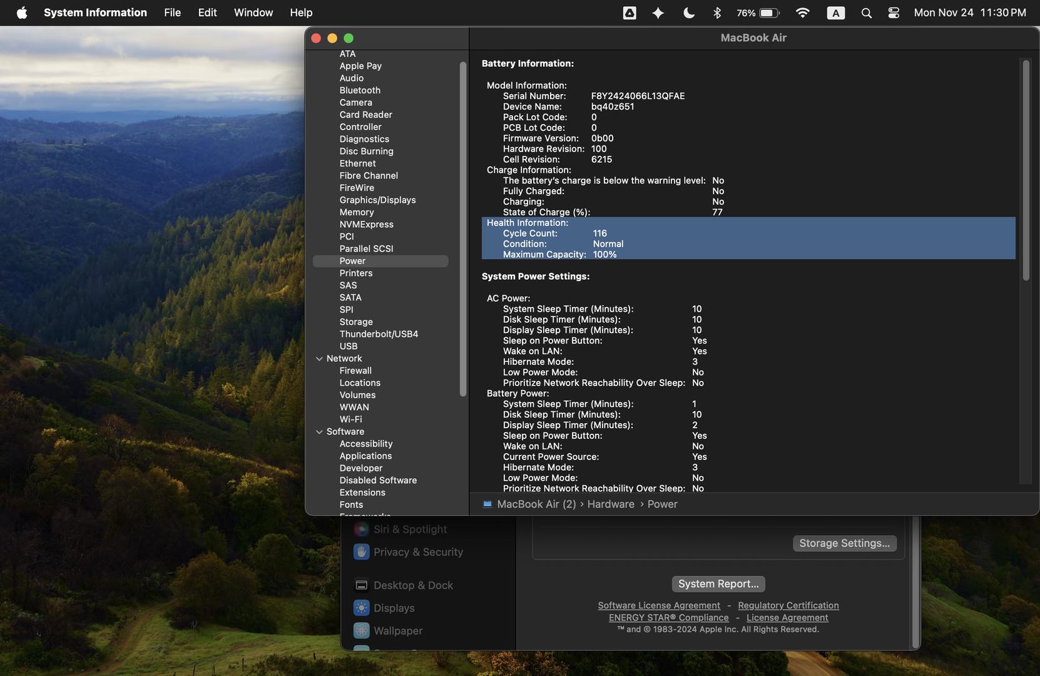The width and height of the screenshot is (1040, 676).
Task: Click the System Report button
Action: pyautogui.click(x=718, y=583)
